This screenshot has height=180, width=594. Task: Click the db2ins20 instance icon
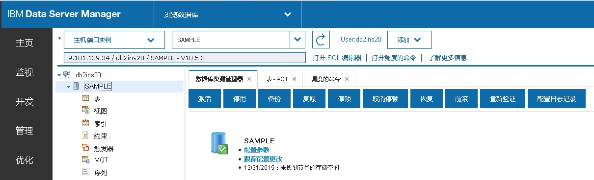tap(66, 74)
